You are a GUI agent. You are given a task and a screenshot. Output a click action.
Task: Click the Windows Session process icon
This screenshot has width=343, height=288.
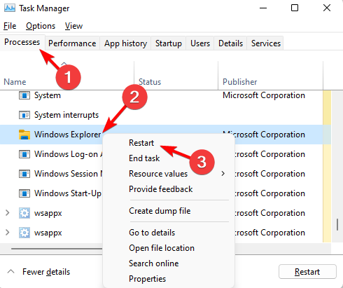pyautogui.click(x=24, y=174)
